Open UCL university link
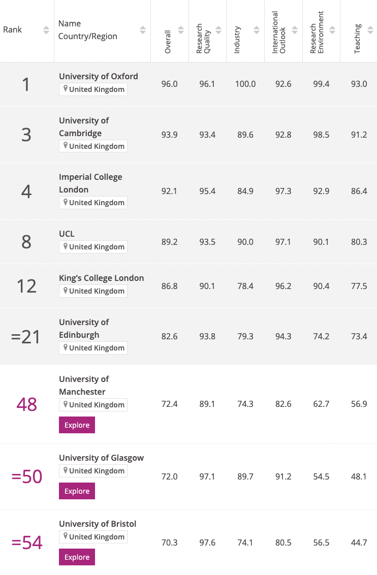This screenshot has width=377, height=575. tap(67, 234)
